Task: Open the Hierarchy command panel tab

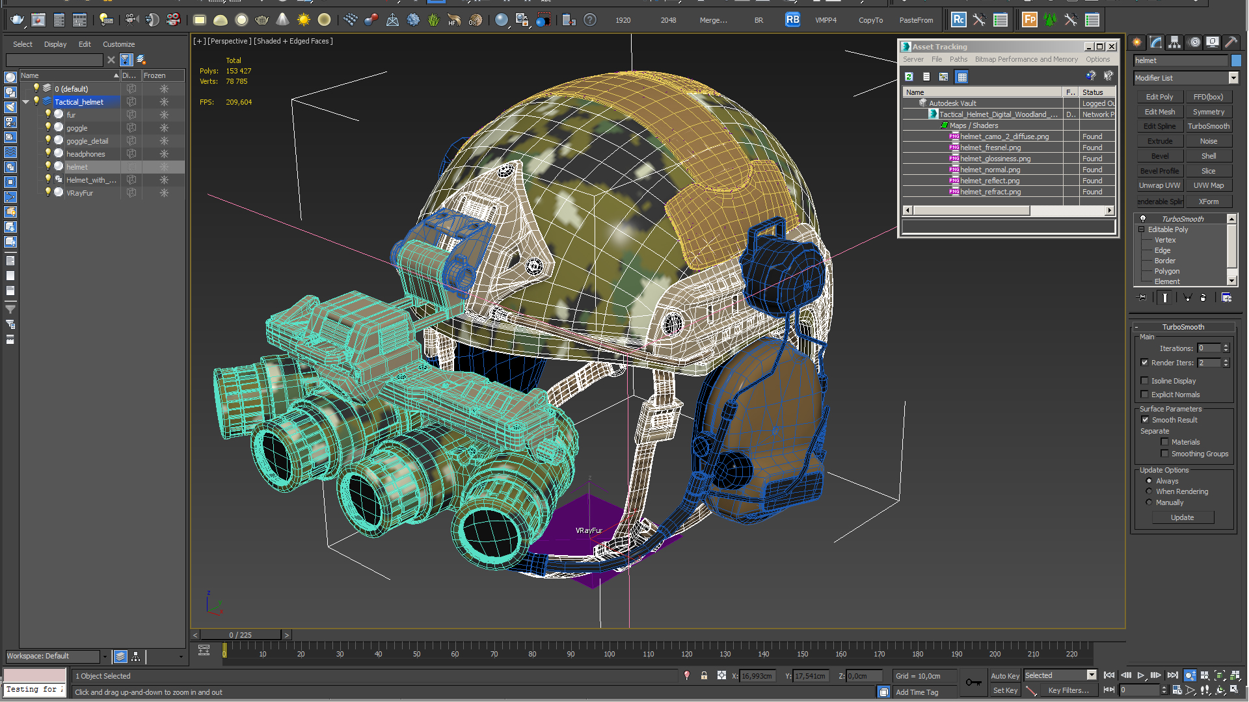Action: coord(1174,42)
